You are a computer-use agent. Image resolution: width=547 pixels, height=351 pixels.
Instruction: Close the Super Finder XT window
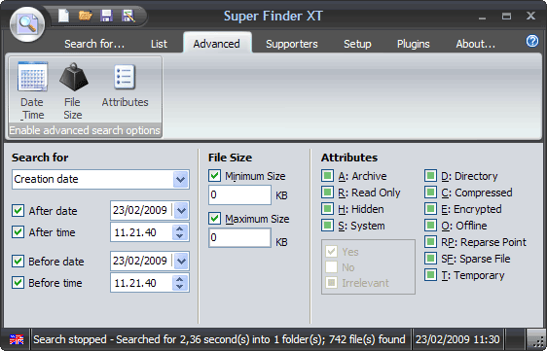(531, 16)
